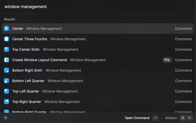This screenshot has width=196, height=123.
Task: Click the Raycast logo in bottom bar
Action: pyautogui.click(x=6, y=118)
